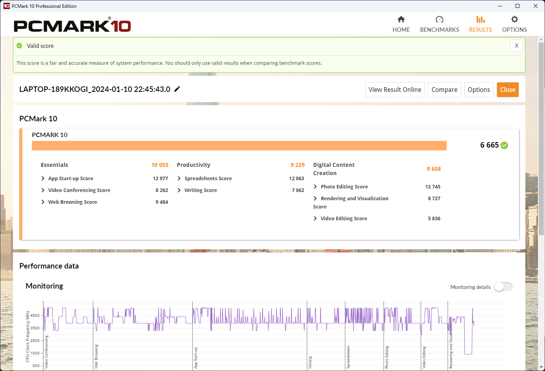545x371 pixels.
Task: Expand Video Conferencing Score row
Action: [x=43, y=190]
